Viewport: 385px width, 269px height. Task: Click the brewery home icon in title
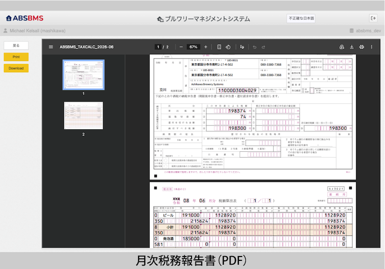tap(160, 19)
